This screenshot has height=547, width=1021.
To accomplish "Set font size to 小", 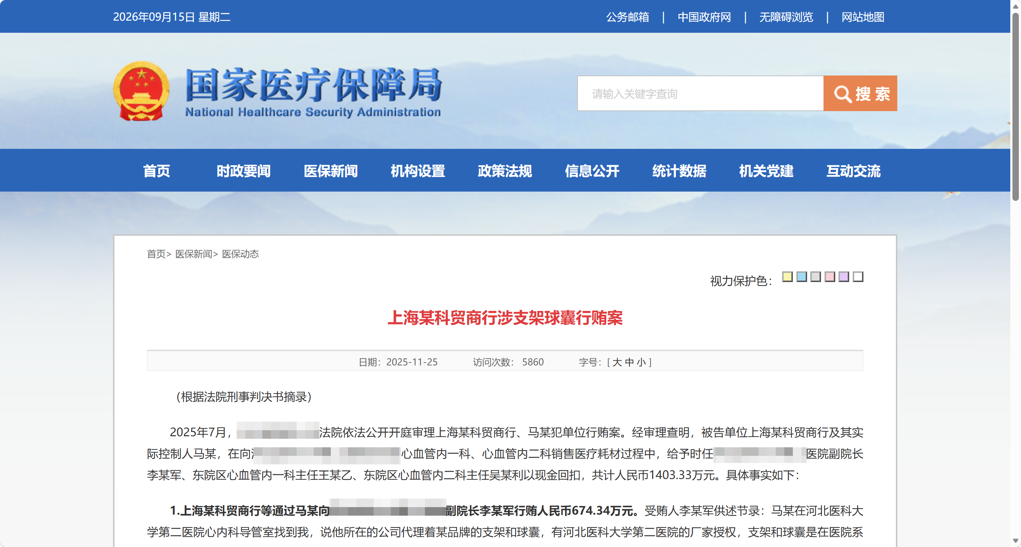I will [x=641, y=362].
